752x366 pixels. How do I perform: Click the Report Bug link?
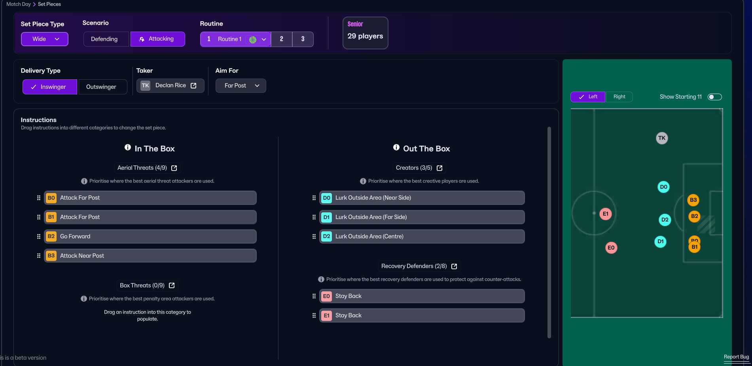click(x=736, y=357)
